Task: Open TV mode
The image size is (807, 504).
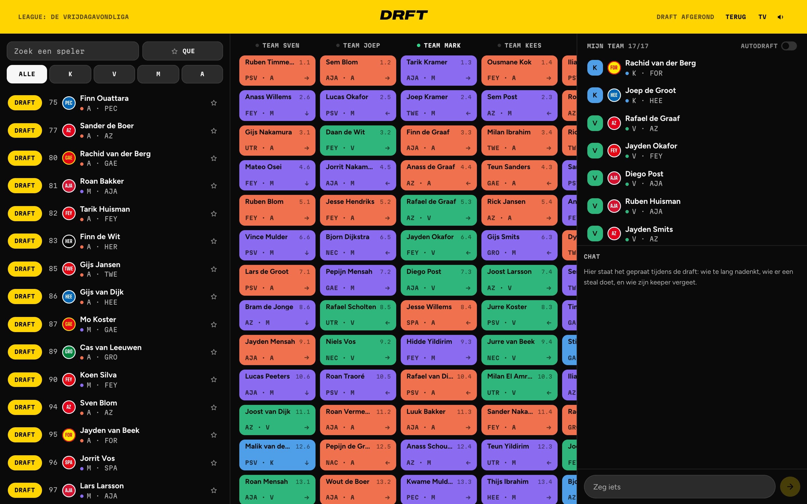Action: (762, 17)
